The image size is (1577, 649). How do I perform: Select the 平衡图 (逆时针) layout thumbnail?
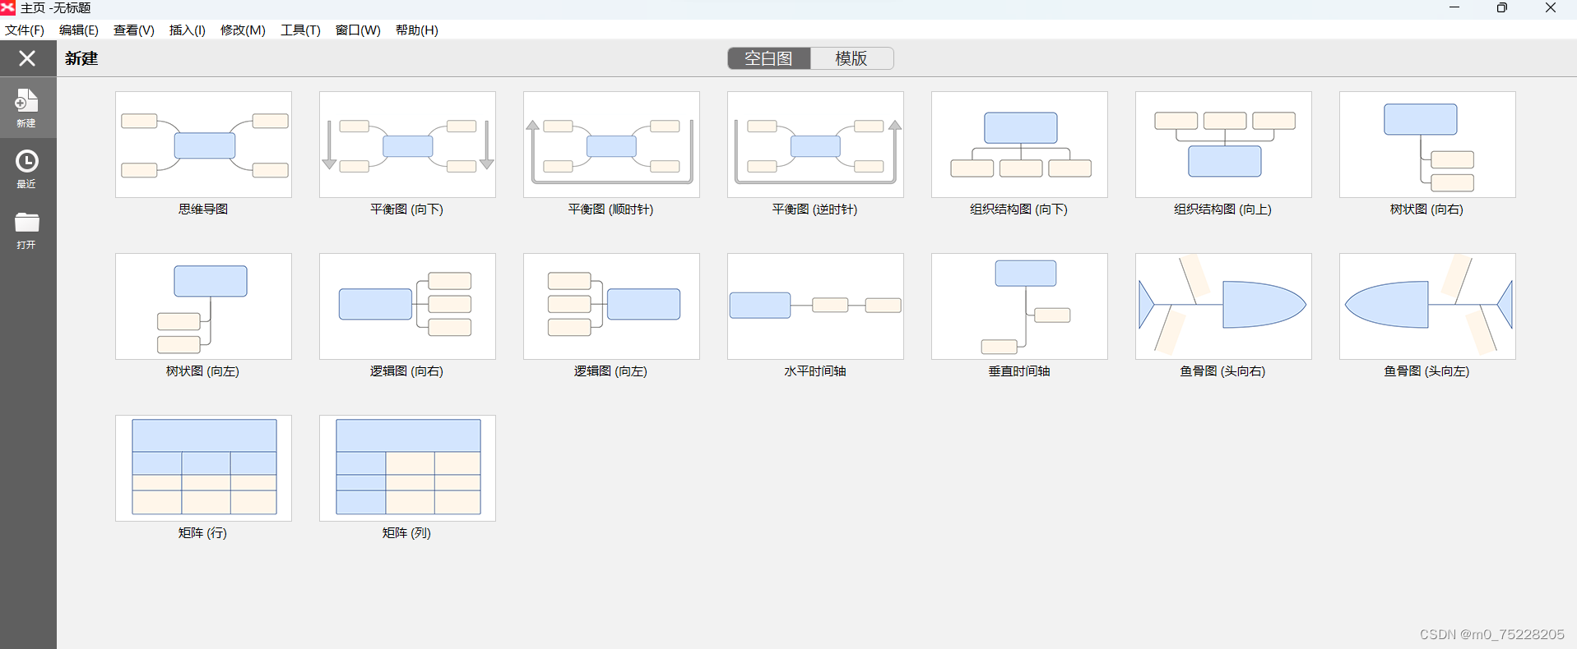click(x=815, y=145)
